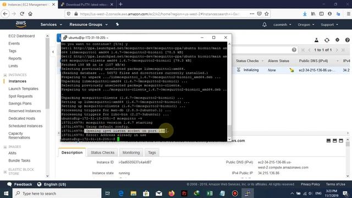
Task: Open the notifications bell icon
Action: pyautogui.click(x=265, y=24)
